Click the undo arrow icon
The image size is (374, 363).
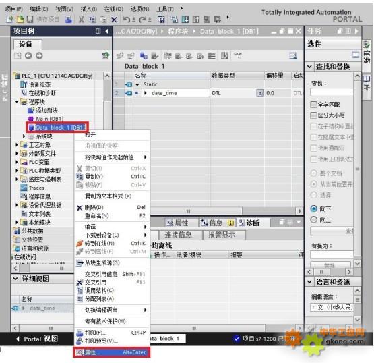click(x=127, y=20)
